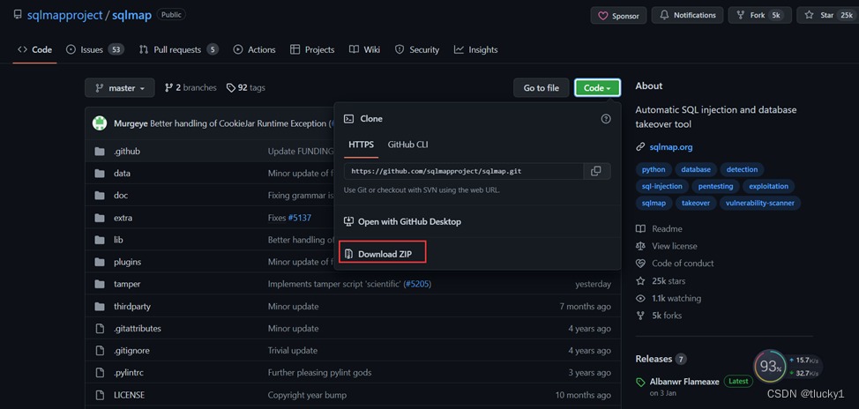Click the .github folder icon
Viewport: 859px width, 409px height.
(99, 151)
